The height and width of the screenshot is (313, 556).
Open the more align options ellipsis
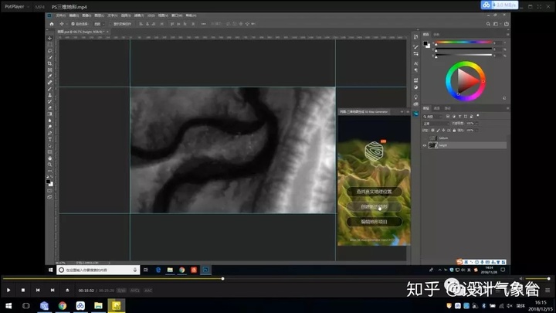203,24
